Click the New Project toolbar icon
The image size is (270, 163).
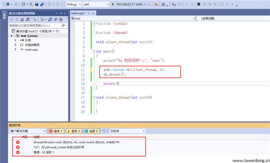click(x=23, y=4)
